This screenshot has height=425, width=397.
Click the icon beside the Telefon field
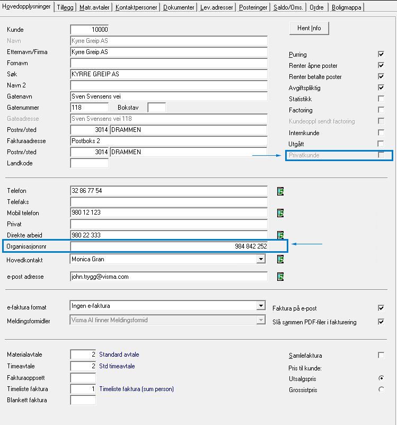(280, 191)
